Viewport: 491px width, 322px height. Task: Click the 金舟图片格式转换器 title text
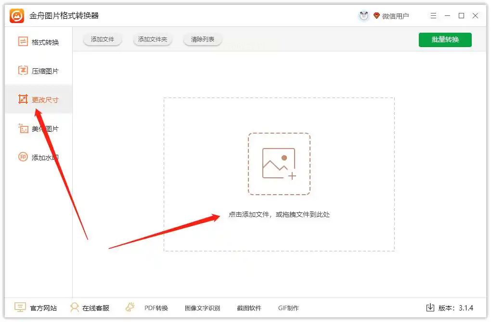[x=64, y=16]
